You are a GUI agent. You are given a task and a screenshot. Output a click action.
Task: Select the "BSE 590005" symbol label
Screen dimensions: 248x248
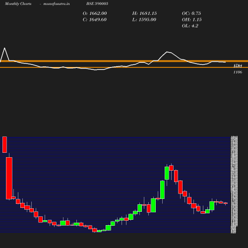tap(97, 3)
